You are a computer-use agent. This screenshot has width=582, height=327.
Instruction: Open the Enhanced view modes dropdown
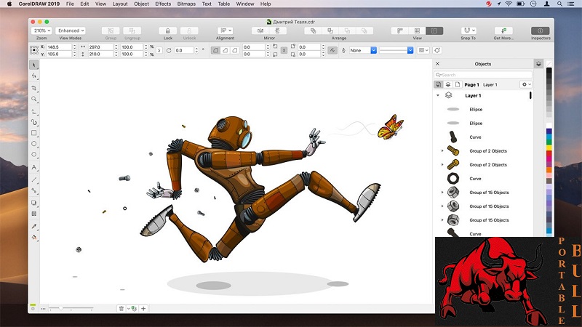[x=71, y=31]
